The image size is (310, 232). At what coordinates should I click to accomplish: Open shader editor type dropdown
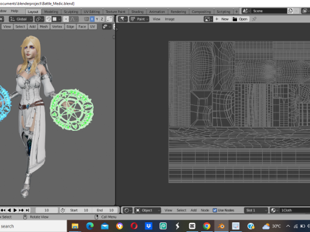(128, 210)
